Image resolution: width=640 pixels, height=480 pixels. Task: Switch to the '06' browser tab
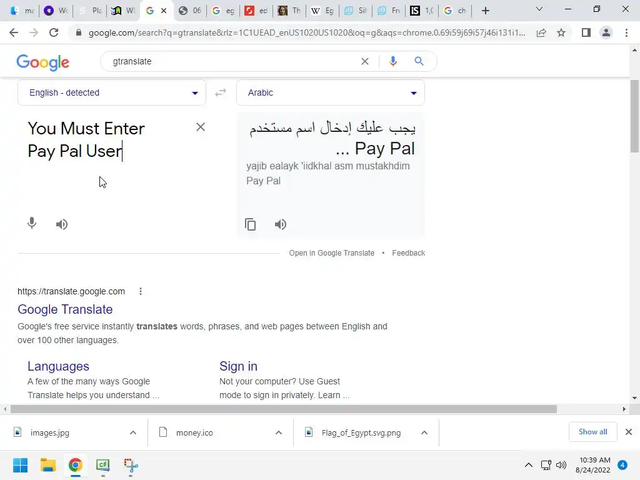190,11
